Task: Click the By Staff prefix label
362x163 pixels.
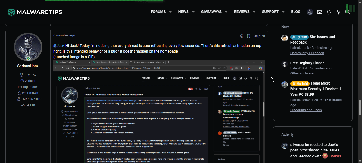Action: 299,37
